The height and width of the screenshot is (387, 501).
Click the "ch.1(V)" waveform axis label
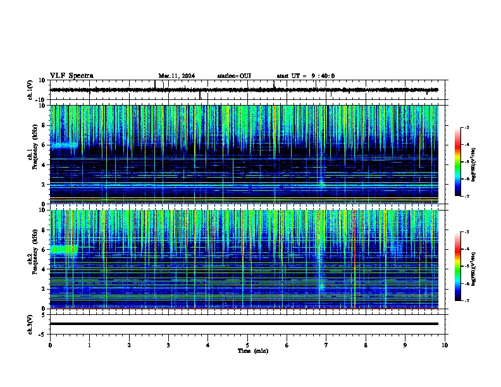30,90
